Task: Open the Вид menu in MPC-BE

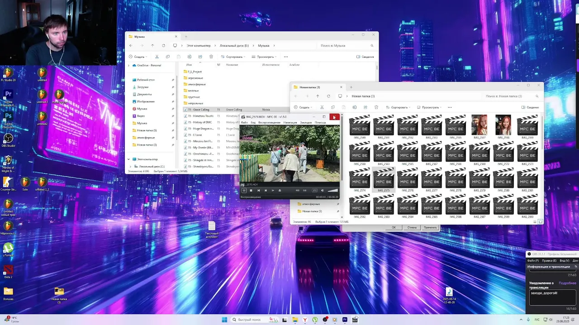Action: pyautogui.click(x=253, y=122)
